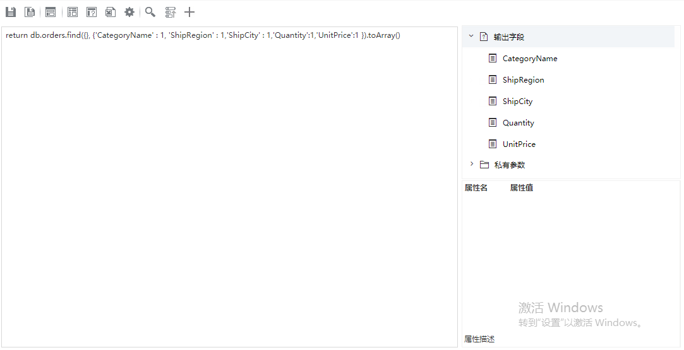684x350 pixels.
Task: Select the CategoryName output field
Action: click(x=529, y=58)
